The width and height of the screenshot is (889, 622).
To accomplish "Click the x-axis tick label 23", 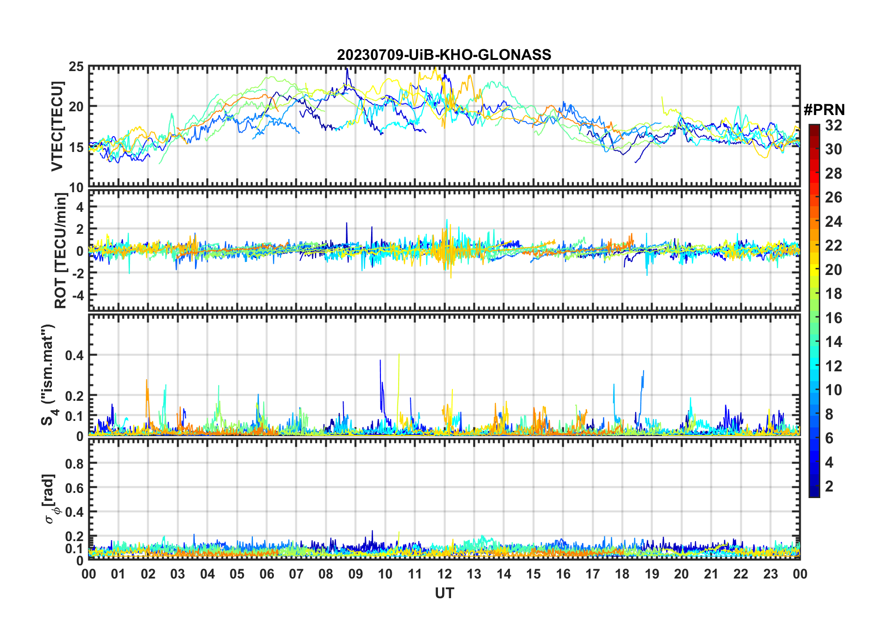I will click(770, 574).
